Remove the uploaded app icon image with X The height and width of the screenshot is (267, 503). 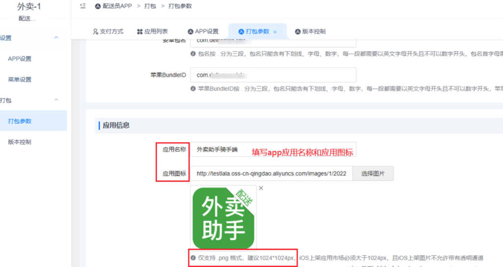[x=261, y=188]
